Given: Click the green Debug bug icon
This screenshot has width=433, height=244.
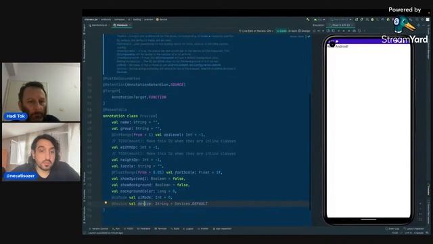Looking at the screenshot, I should pyautogui.click(x=372, y=20).
